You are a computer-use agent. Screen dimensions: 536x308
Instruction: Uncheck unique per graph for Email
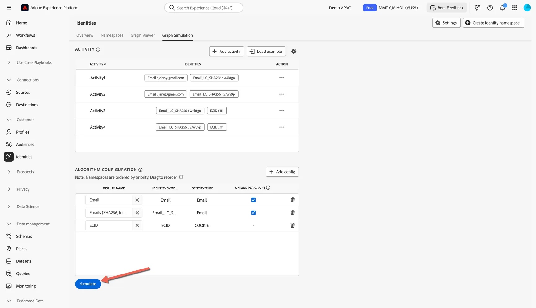click(253, 200)
